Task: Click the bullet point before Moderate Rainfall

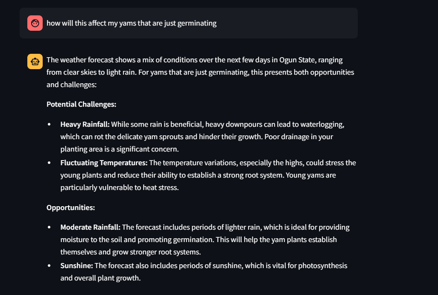Action: 49,228
